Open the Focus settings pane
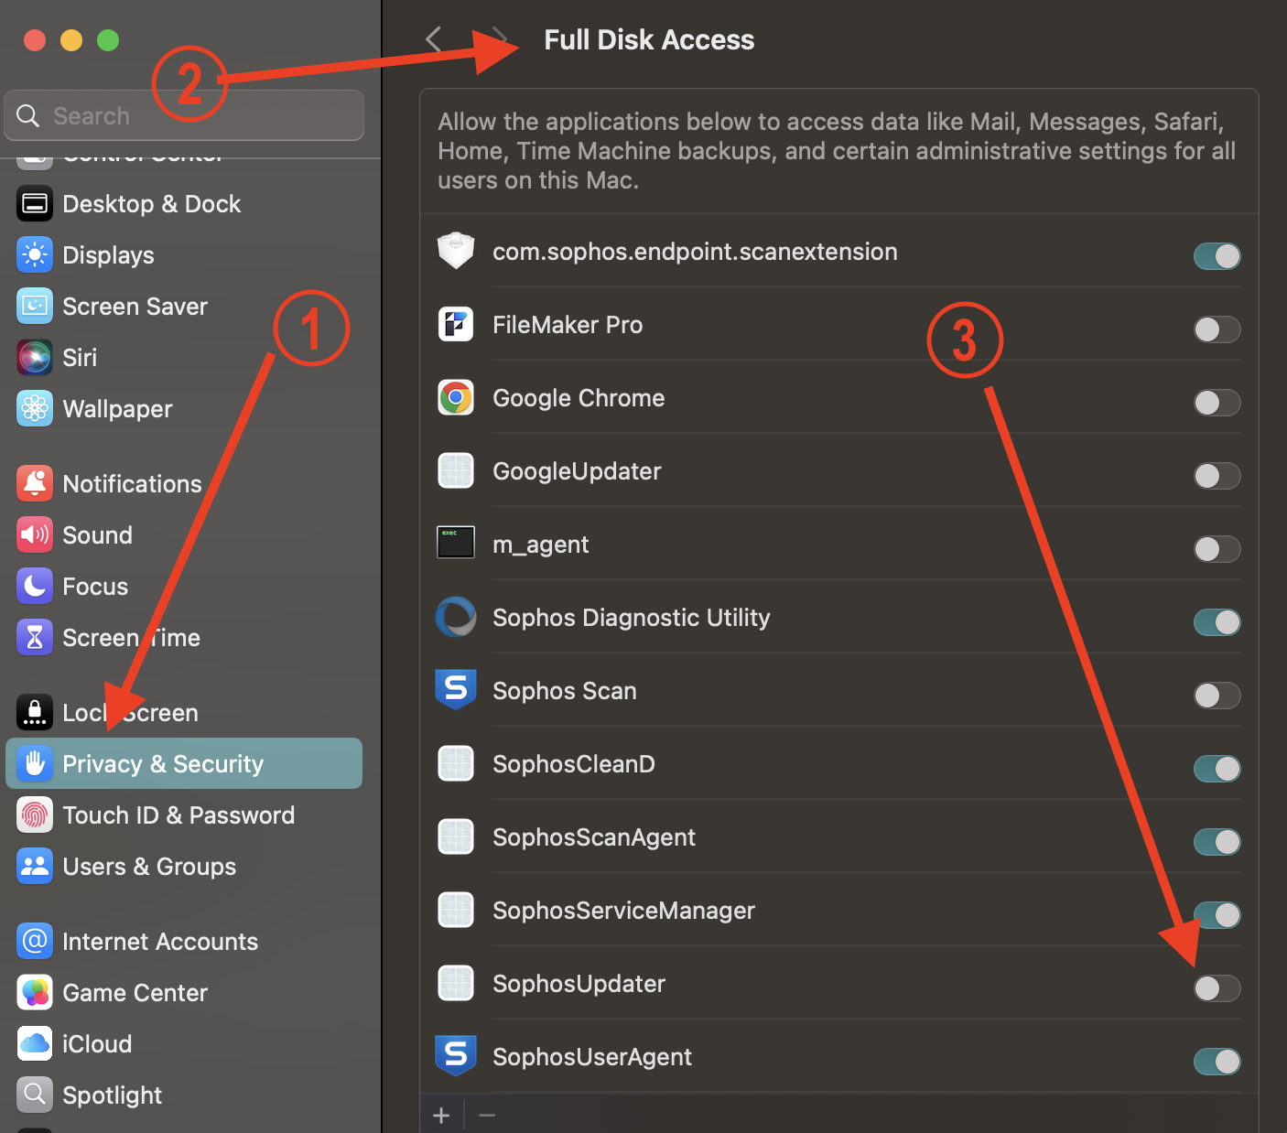 tap(184, 587)
